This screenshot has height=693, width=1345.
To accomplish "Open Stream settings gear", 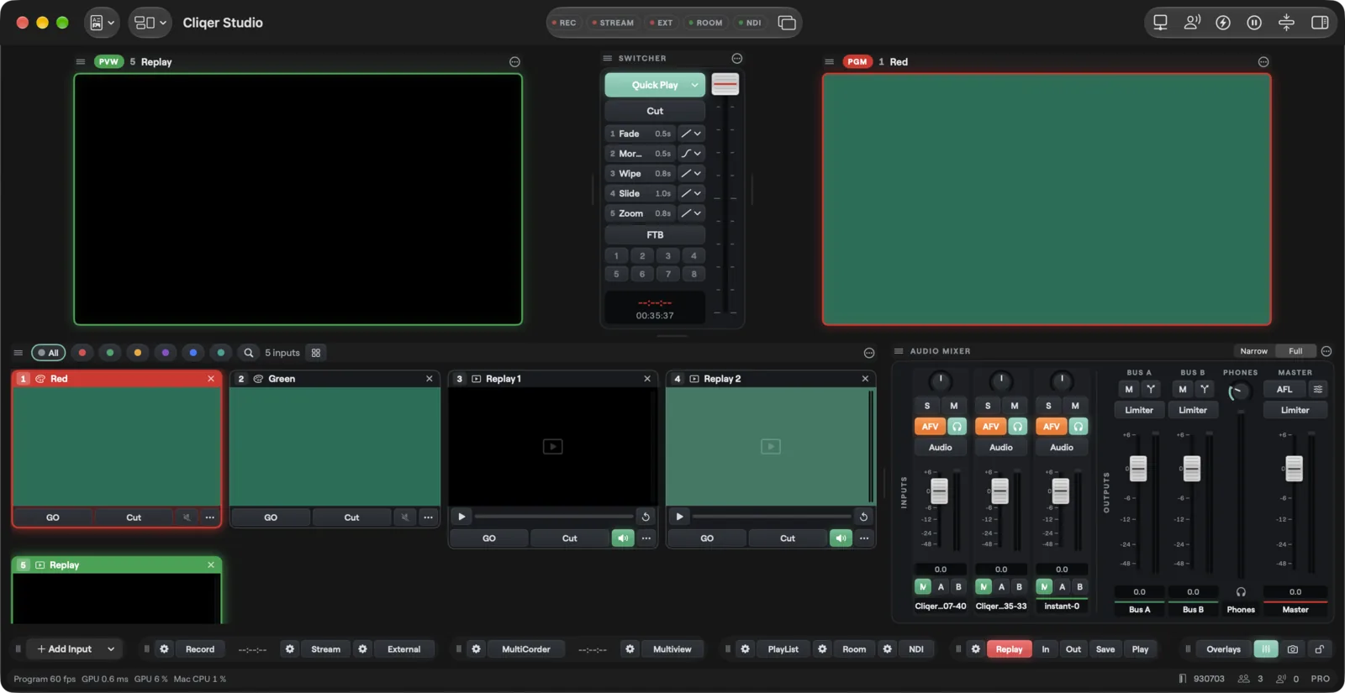I will pos(290,649).
